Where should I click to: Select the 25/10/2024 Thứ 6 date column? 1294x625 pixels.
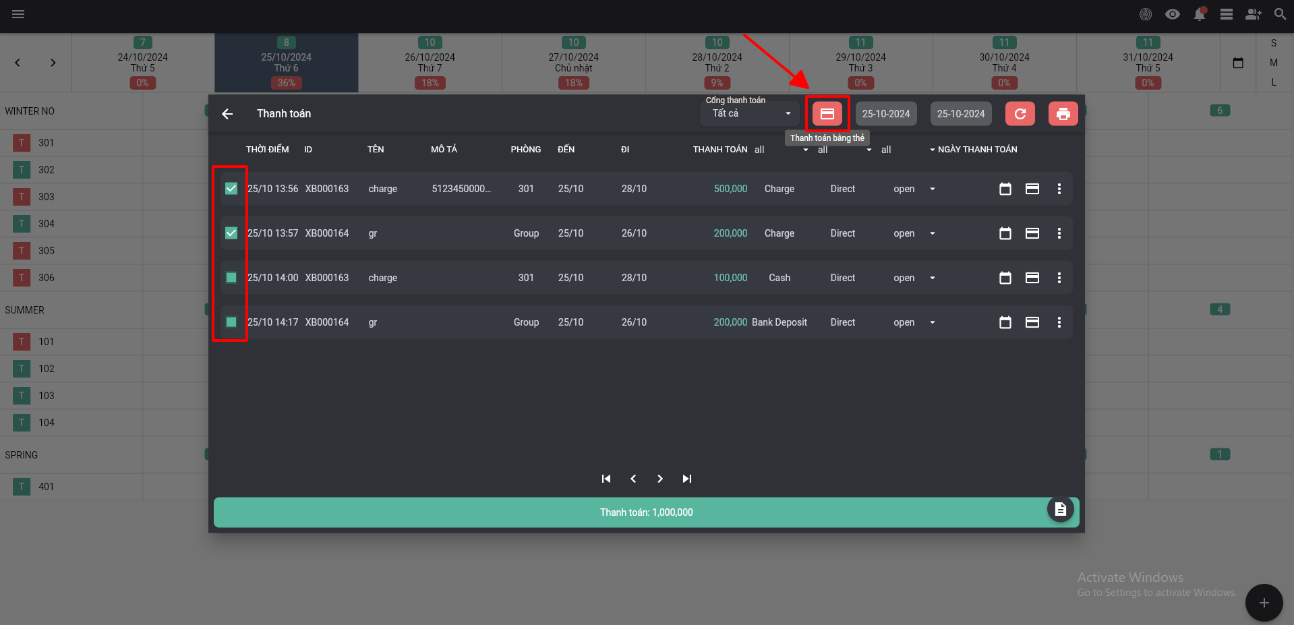pos(287,63)
